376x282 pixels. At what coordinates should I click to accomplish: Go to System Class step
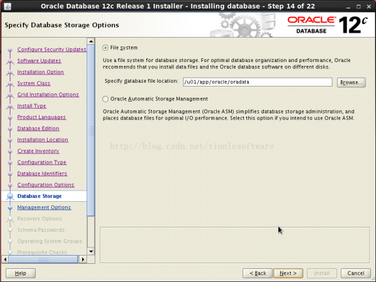34,83
